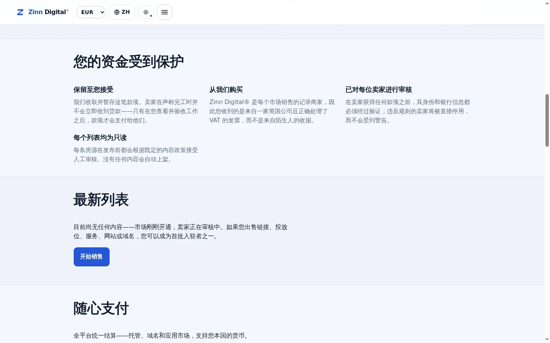Click the line 全平台统一结算

click(162, 336)
